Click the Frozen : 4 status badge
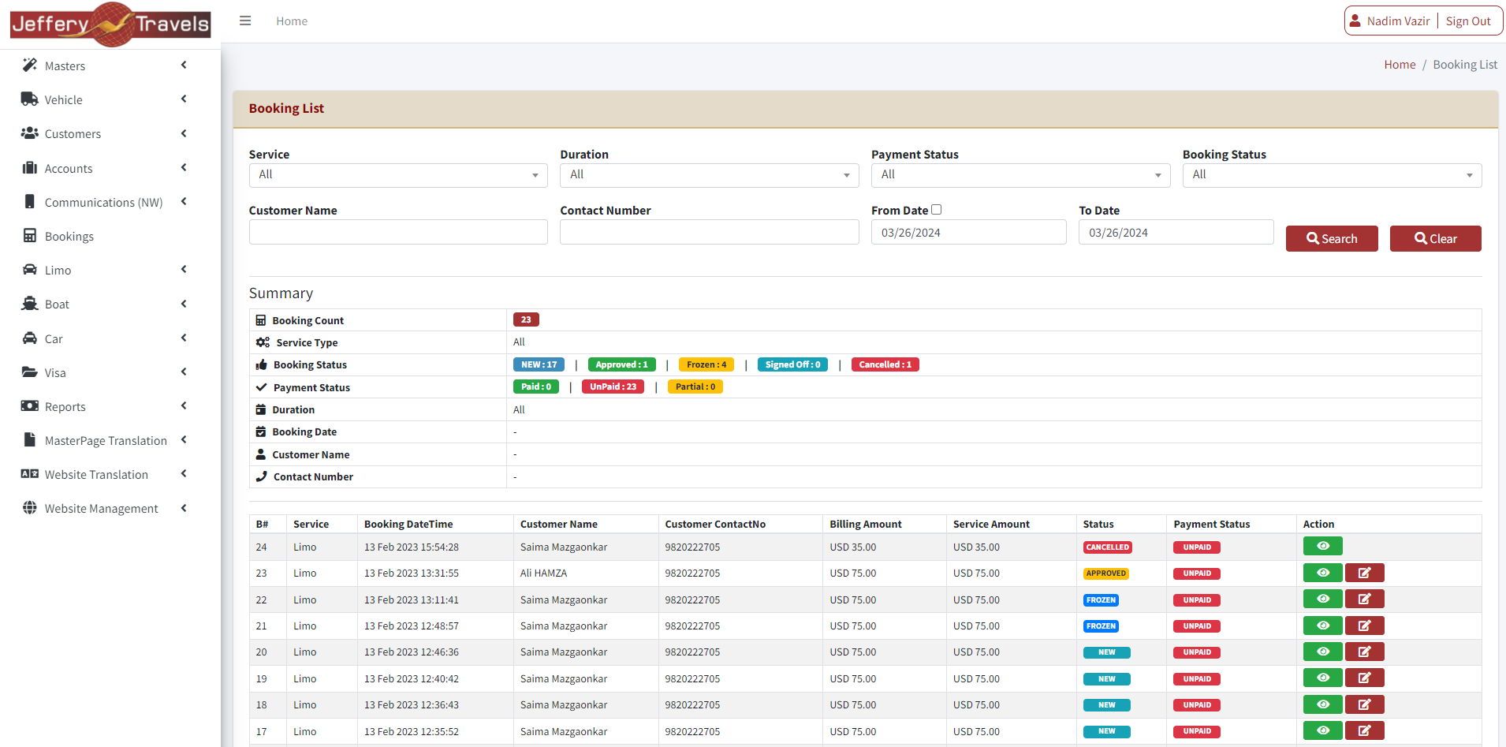Viewport: 1506px width, 747px height. click(706, 365)
